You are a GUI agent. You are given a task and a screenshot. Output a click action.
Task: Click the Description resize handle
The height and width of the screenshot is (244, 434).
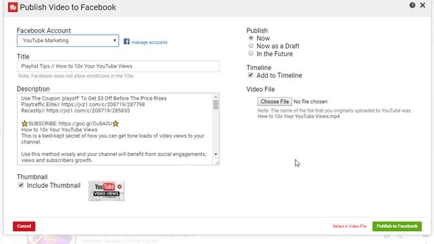217,163
